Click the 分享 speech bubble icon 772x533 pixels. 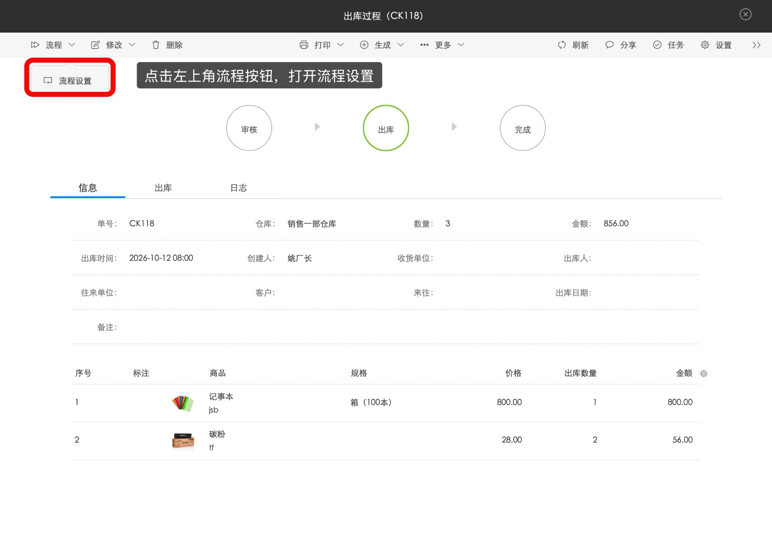pyautogui.click(x=609, y=45)
